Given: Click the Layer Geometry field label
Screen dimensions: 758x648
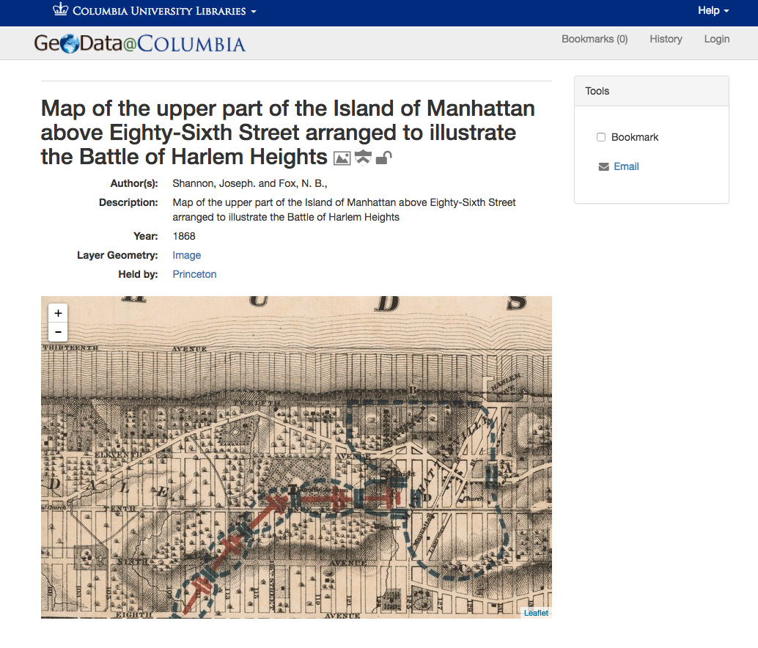Looking at the screenshot, I should [x=117, y=255].
